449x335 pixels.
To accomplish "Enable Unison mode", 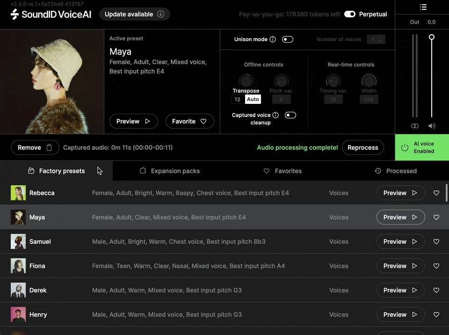I will tap(288, 39).
